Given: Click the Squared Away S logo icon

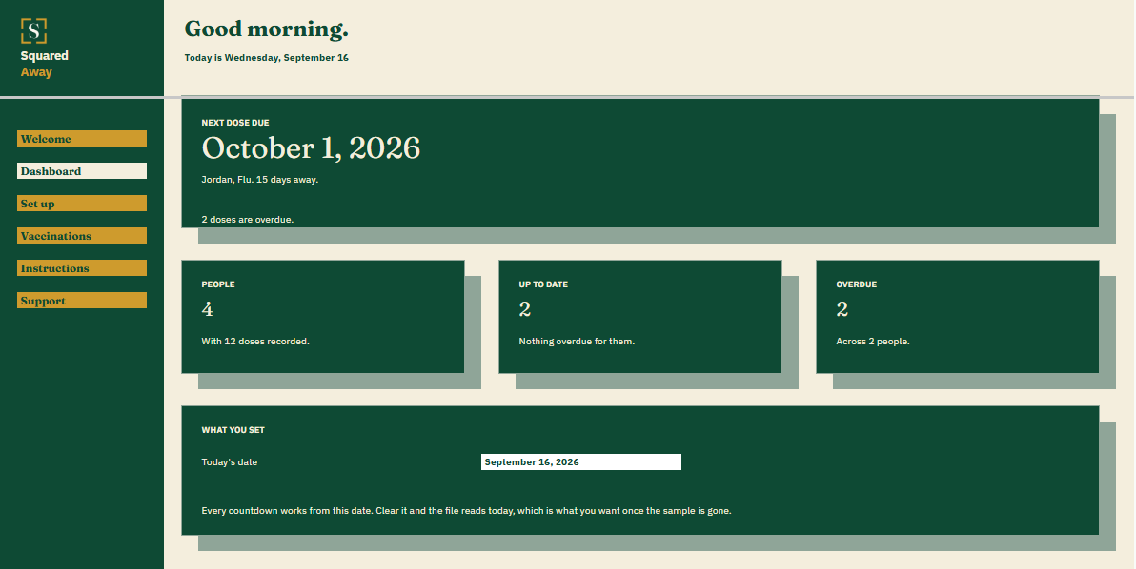Looking at the screenshot, I should (x=34, y=31).
